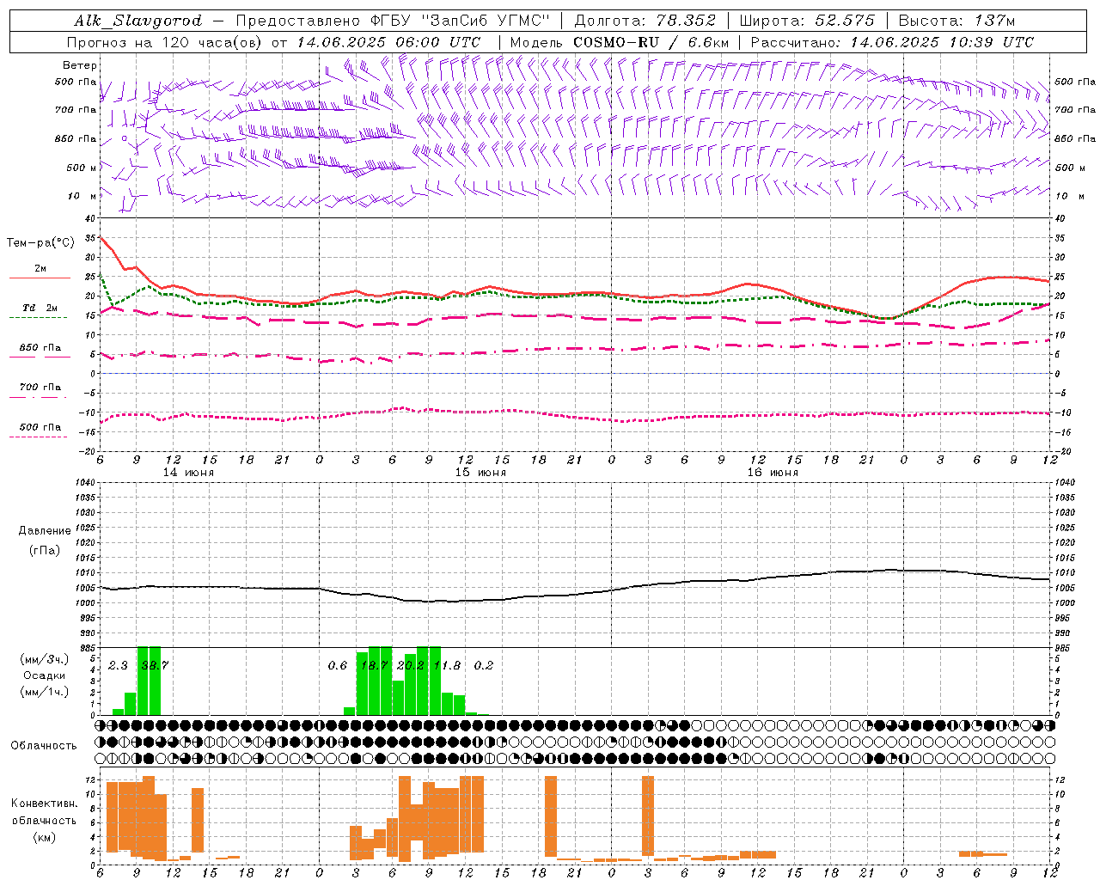Click the "14 июня" date label

point(188,473)
